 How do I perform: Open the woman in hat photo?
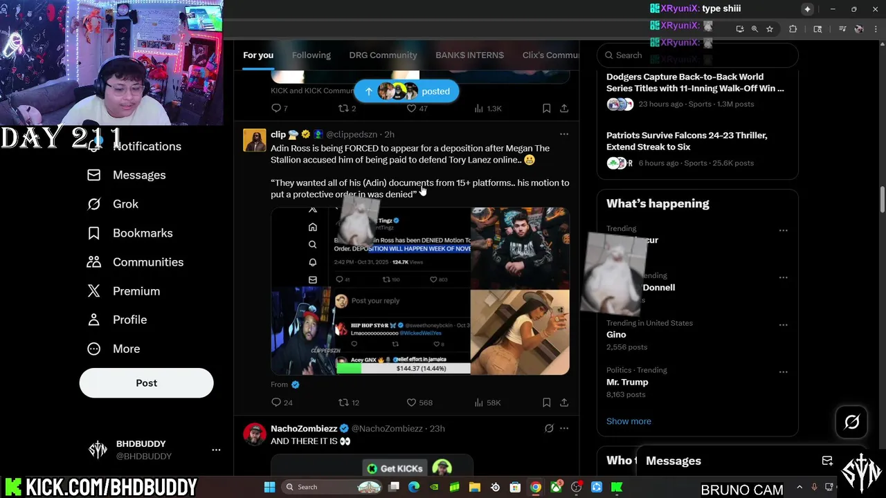(x=520, y=333)
